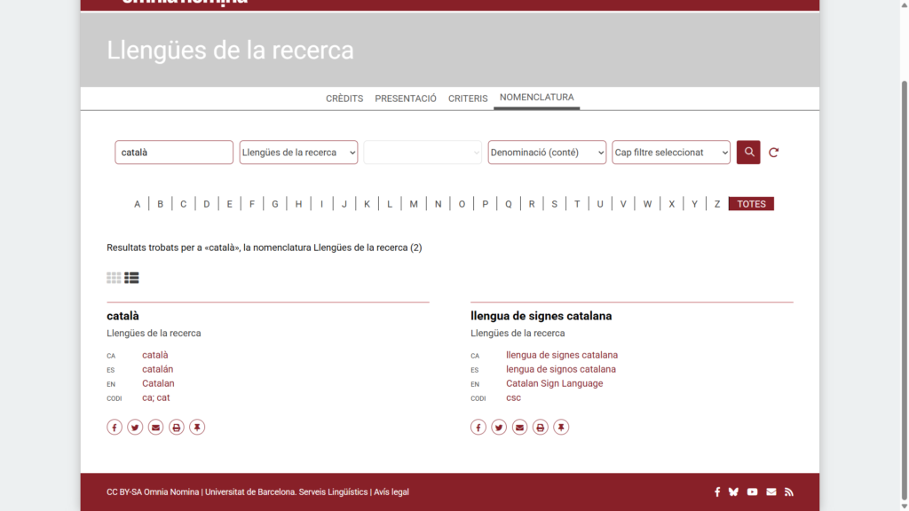Click the refresh results icon
This screenshot has height=511, width=909.
click(x=773, y=152)
